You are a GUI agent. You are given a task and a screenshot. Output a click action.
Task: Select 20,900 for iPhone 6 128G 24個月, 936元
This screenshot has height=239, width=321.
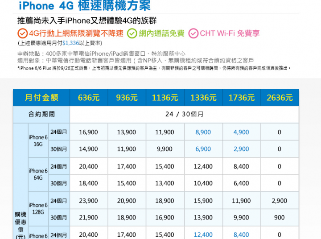coord(127,201)
